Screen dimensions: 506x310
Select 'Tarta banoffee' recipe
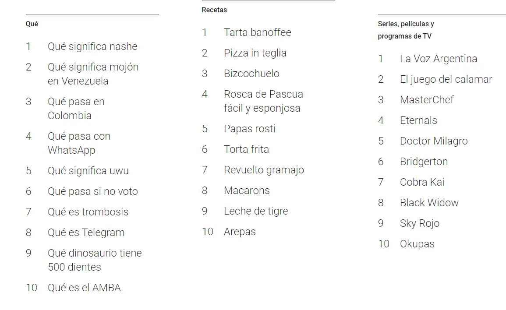coord(258,32)
